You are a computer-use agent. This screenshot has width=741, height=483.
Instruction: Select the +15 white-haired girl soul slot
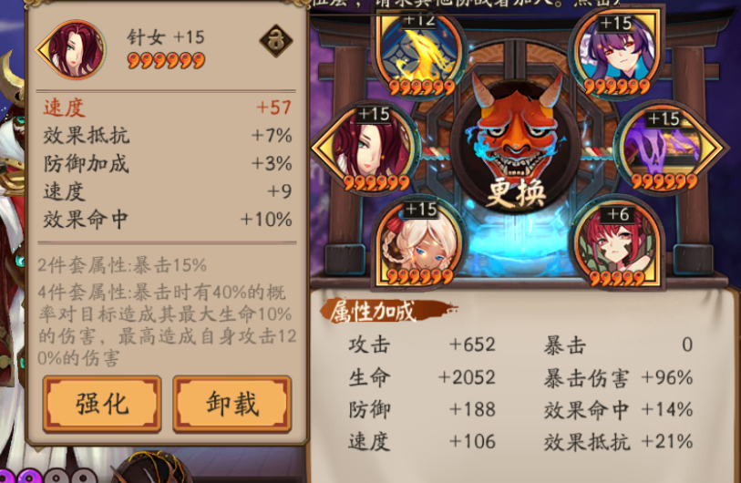pyautogui.click(x=419, y=244)
